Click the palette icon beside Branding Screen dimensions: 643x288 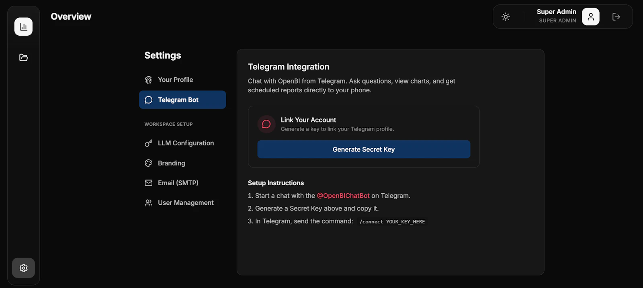[x=148, y=163]
